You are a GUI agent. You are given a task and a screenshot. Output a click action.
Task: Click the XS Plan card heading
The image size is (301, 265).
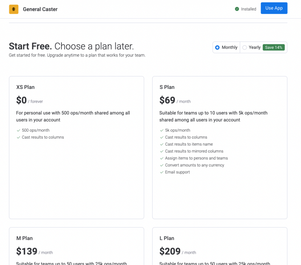pos(25,87)
